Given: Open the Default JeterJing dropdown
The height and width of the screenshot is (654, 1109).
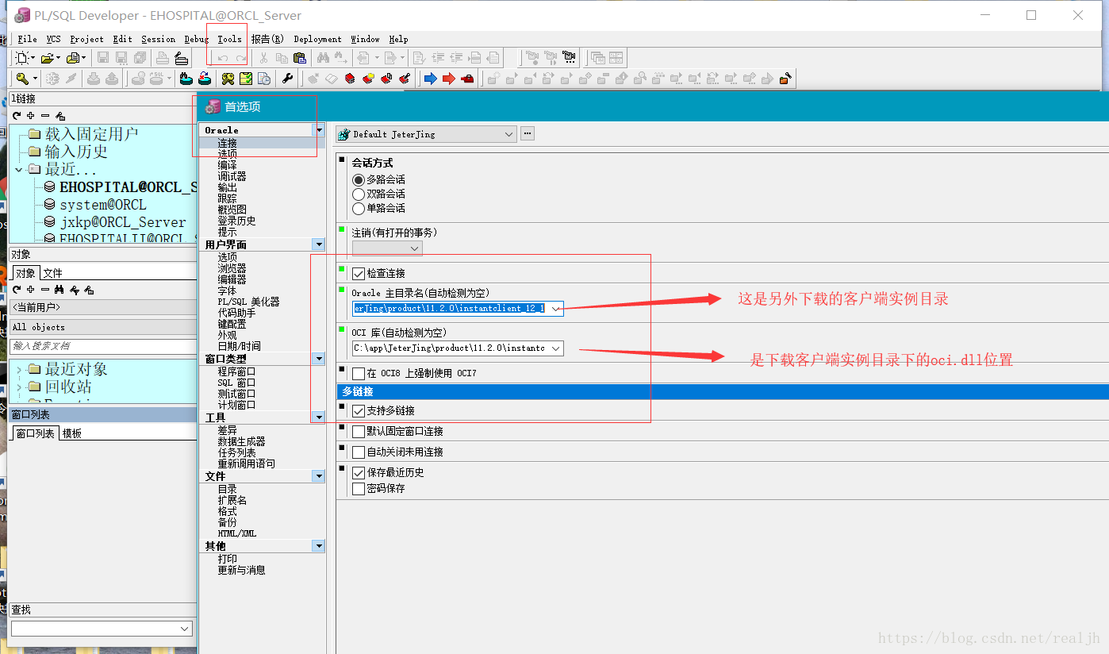Looking at the screenshot, I should tap(427, 135).
